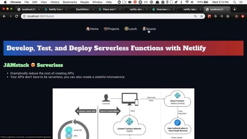The height and width of the screenshot is (139, 247).
Task: Click the red Chrome update menu icon
Action: (243, 16)
